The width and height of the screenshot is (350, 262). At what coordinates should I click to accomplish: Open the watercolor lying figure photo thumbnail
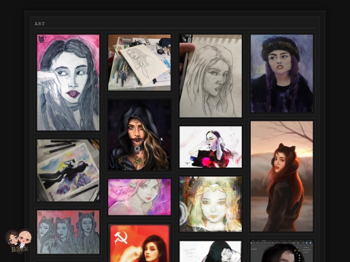click(x=68, y=170)
